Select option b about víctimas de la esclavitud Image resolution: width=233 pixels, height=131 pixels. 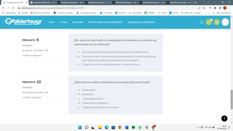[x=76, y=56]
